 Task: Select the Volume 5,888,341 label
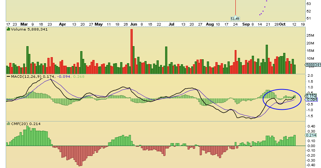pyautogui.click(x=29, y=29)
